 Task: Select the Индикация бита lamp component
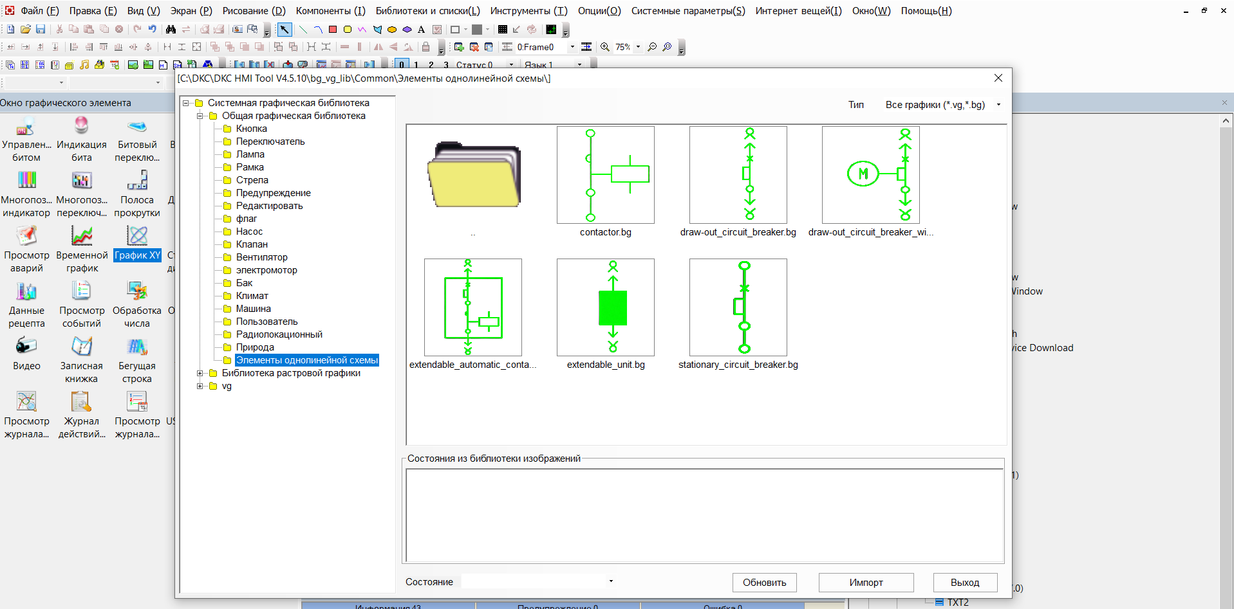click(x=82, y=126)
